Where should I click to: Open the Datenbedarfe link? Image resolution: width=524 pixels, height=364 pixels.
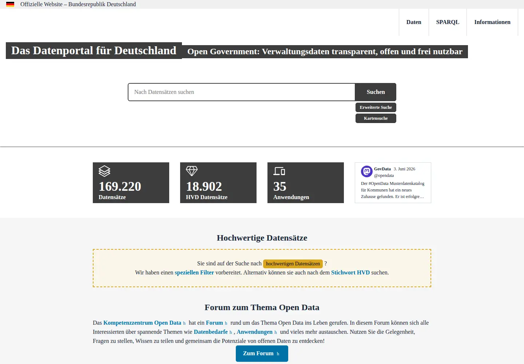pyautogui.click(x=213, y=332)
